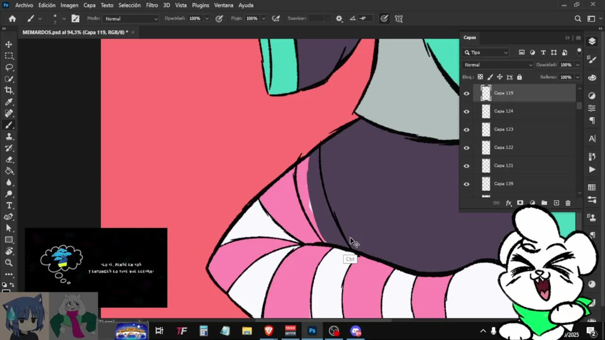Open the Archivo menu

[x=24, y=5]
